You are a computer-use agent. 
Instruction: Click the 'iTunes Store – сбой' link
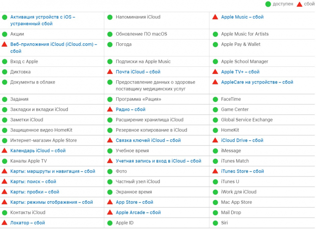click(x=242, y=171)
